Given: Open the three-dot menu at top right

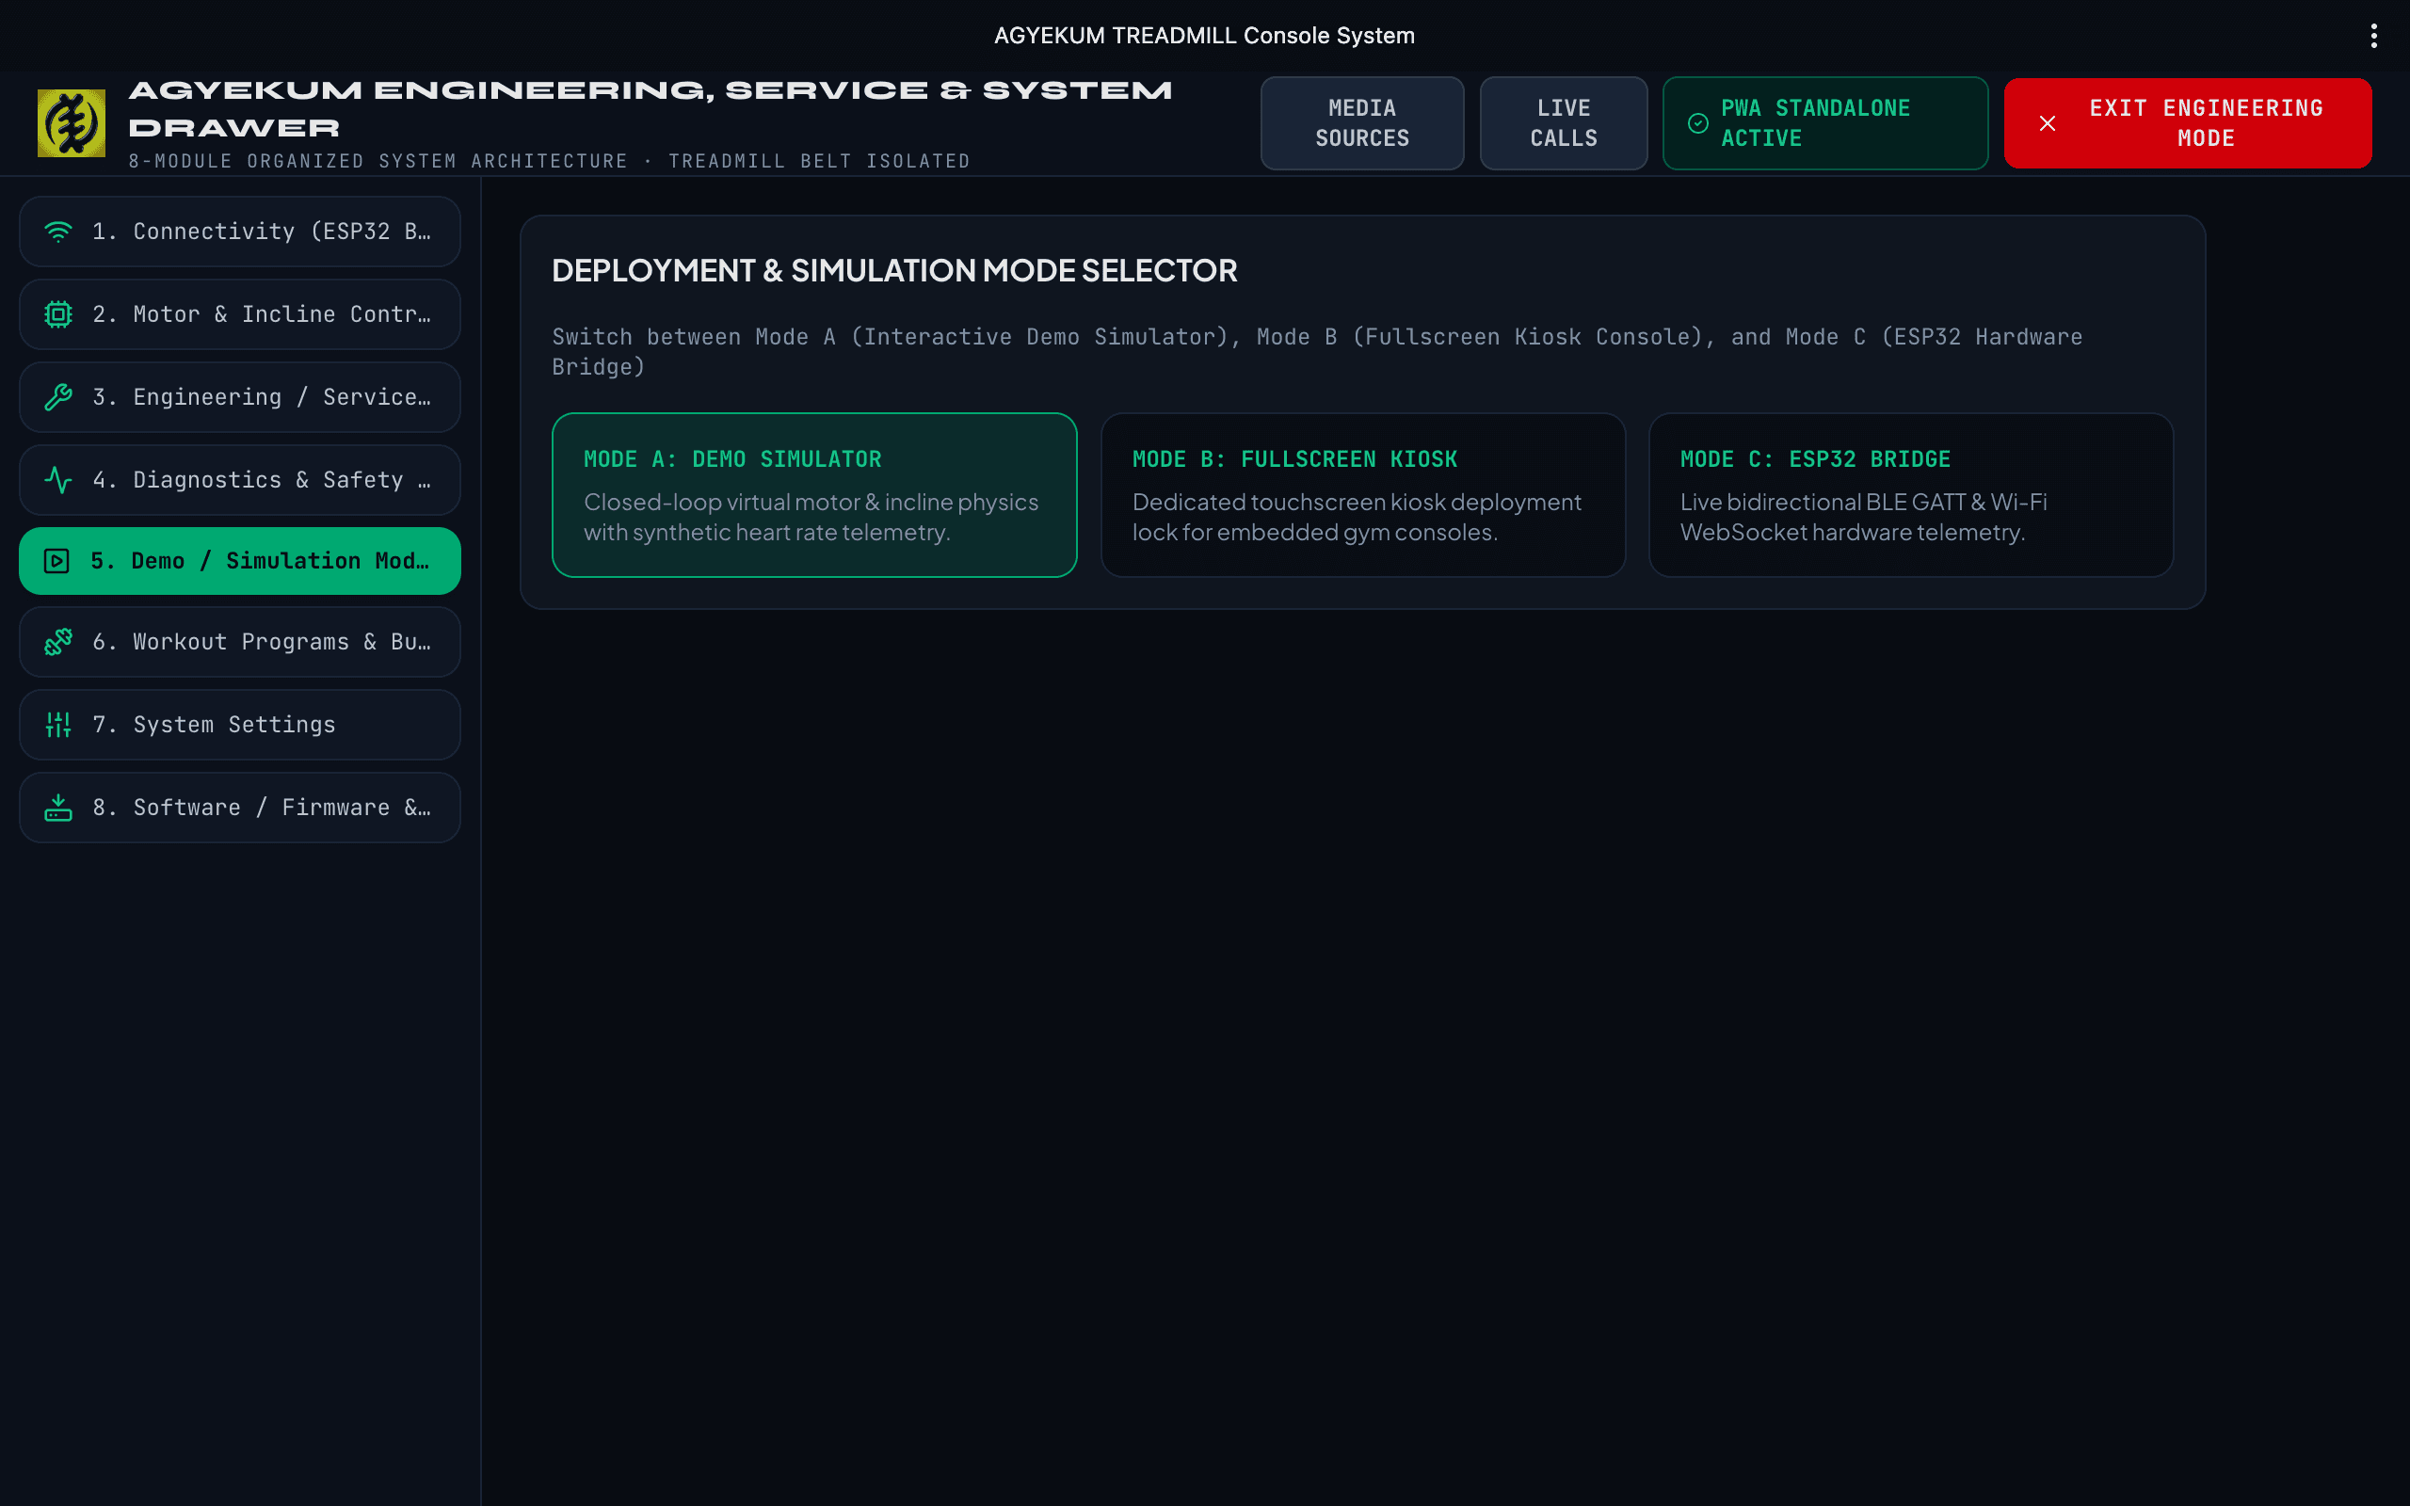Looking at the screenshot, I should [x=2374, y=36].
